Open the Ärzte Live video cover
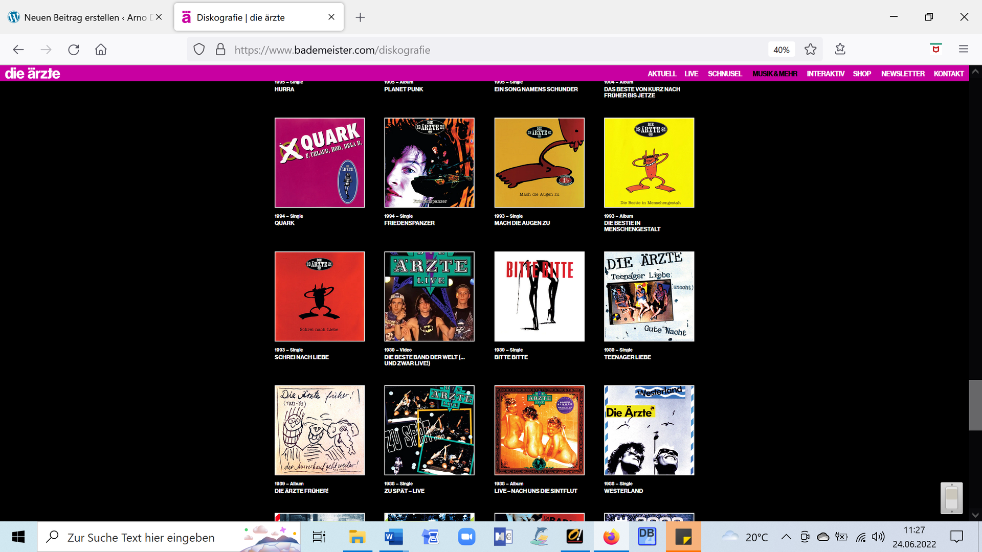The image size is (982, 552). pos(429,296)
